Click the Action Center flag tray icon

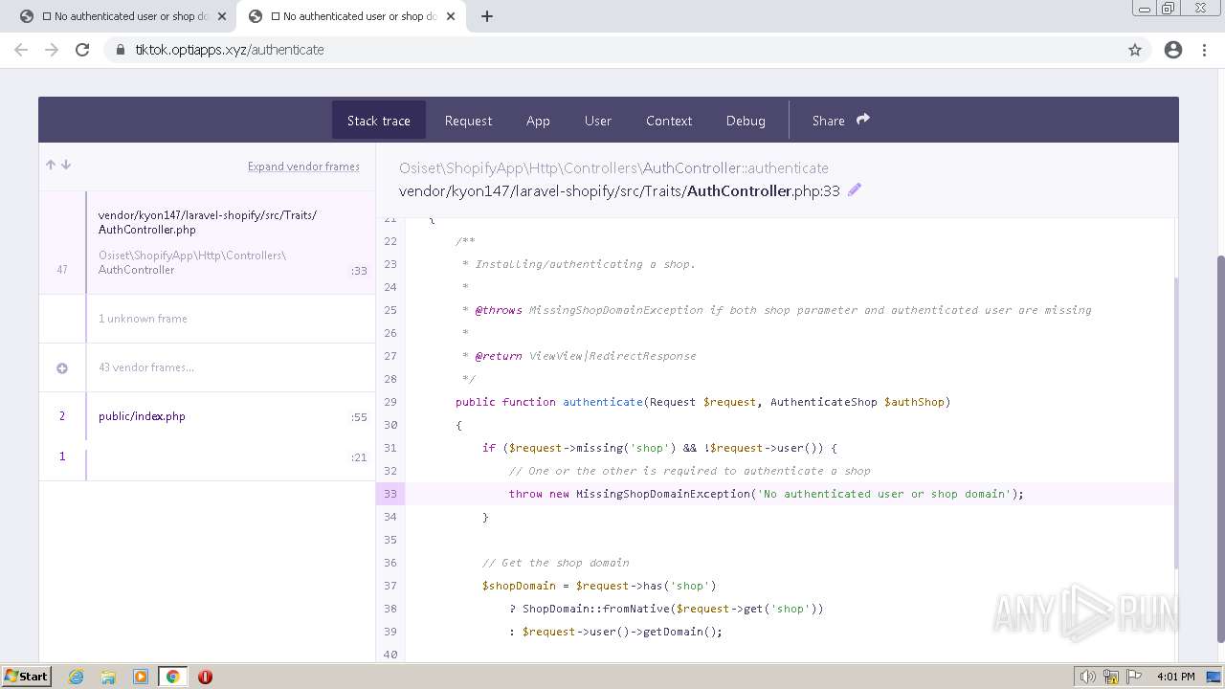1133,677
